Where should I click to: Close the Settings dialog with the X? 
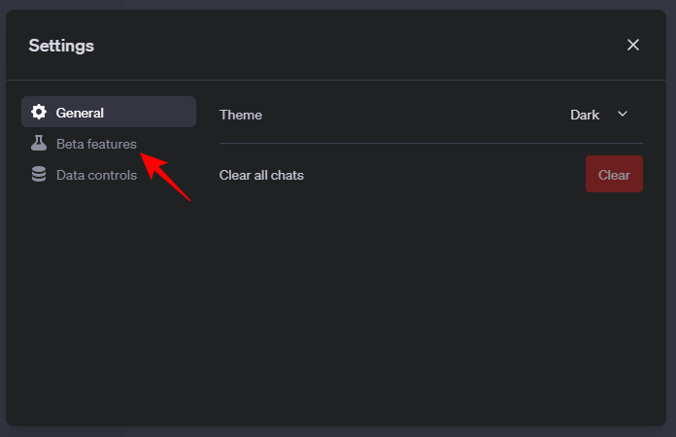click(x=633, y=45)
